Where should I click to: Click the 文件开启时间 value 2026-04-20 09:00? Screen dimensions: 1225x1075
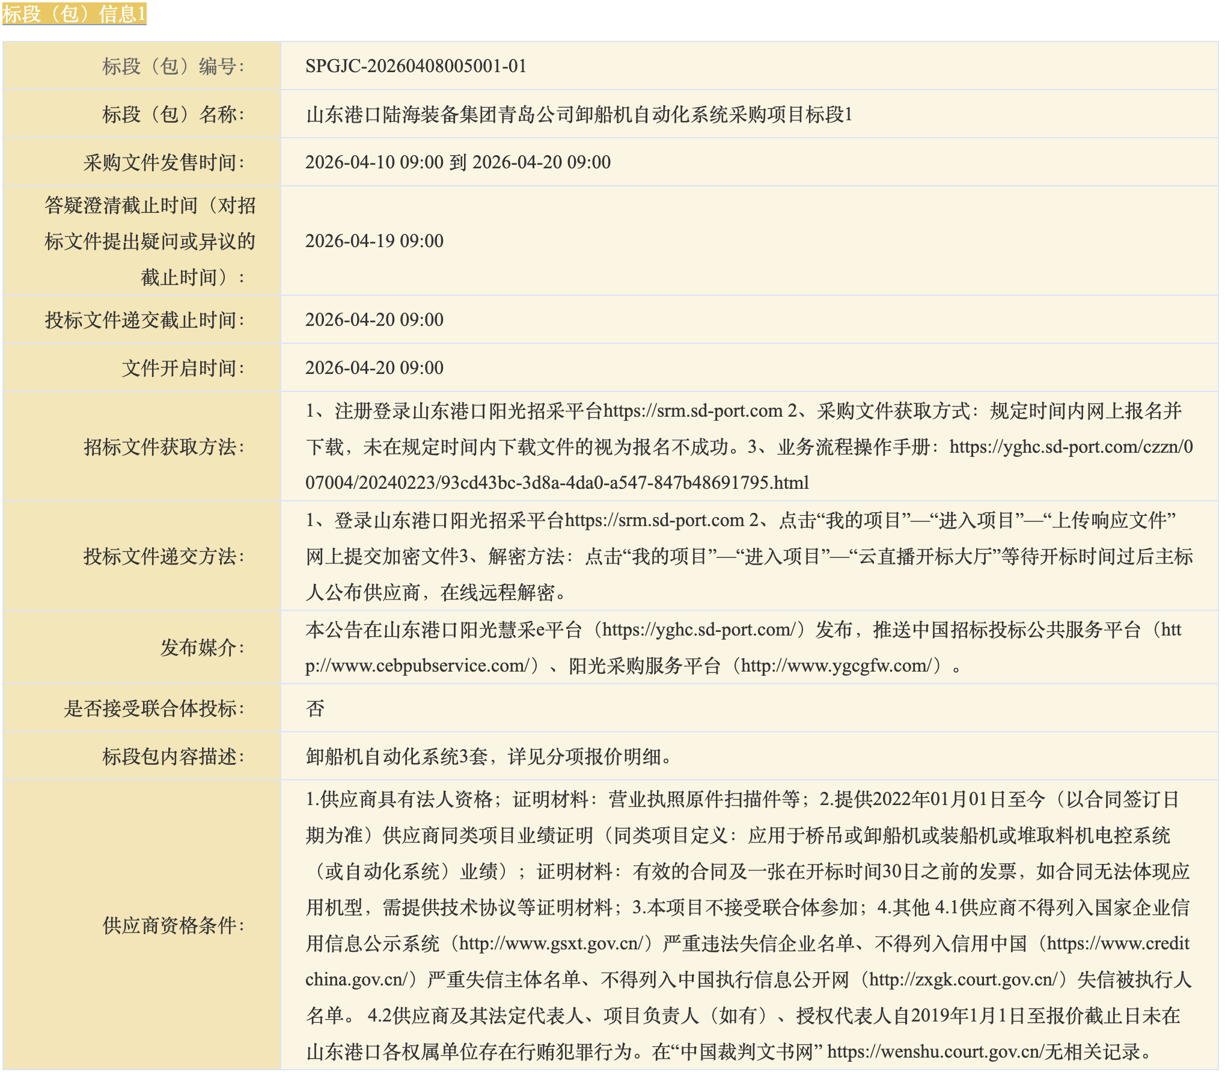[x=374, y=368]
